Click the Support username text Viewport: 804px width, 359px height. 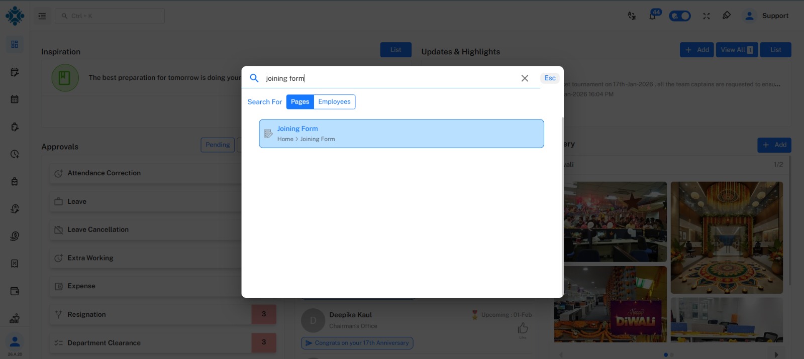(775, 16)
